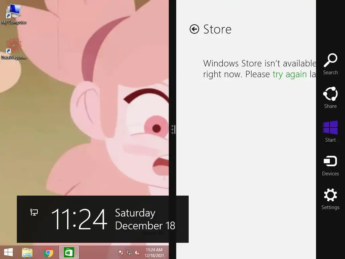Click the split-view divider handle
The image size is (345, 259).
point(173,129)
